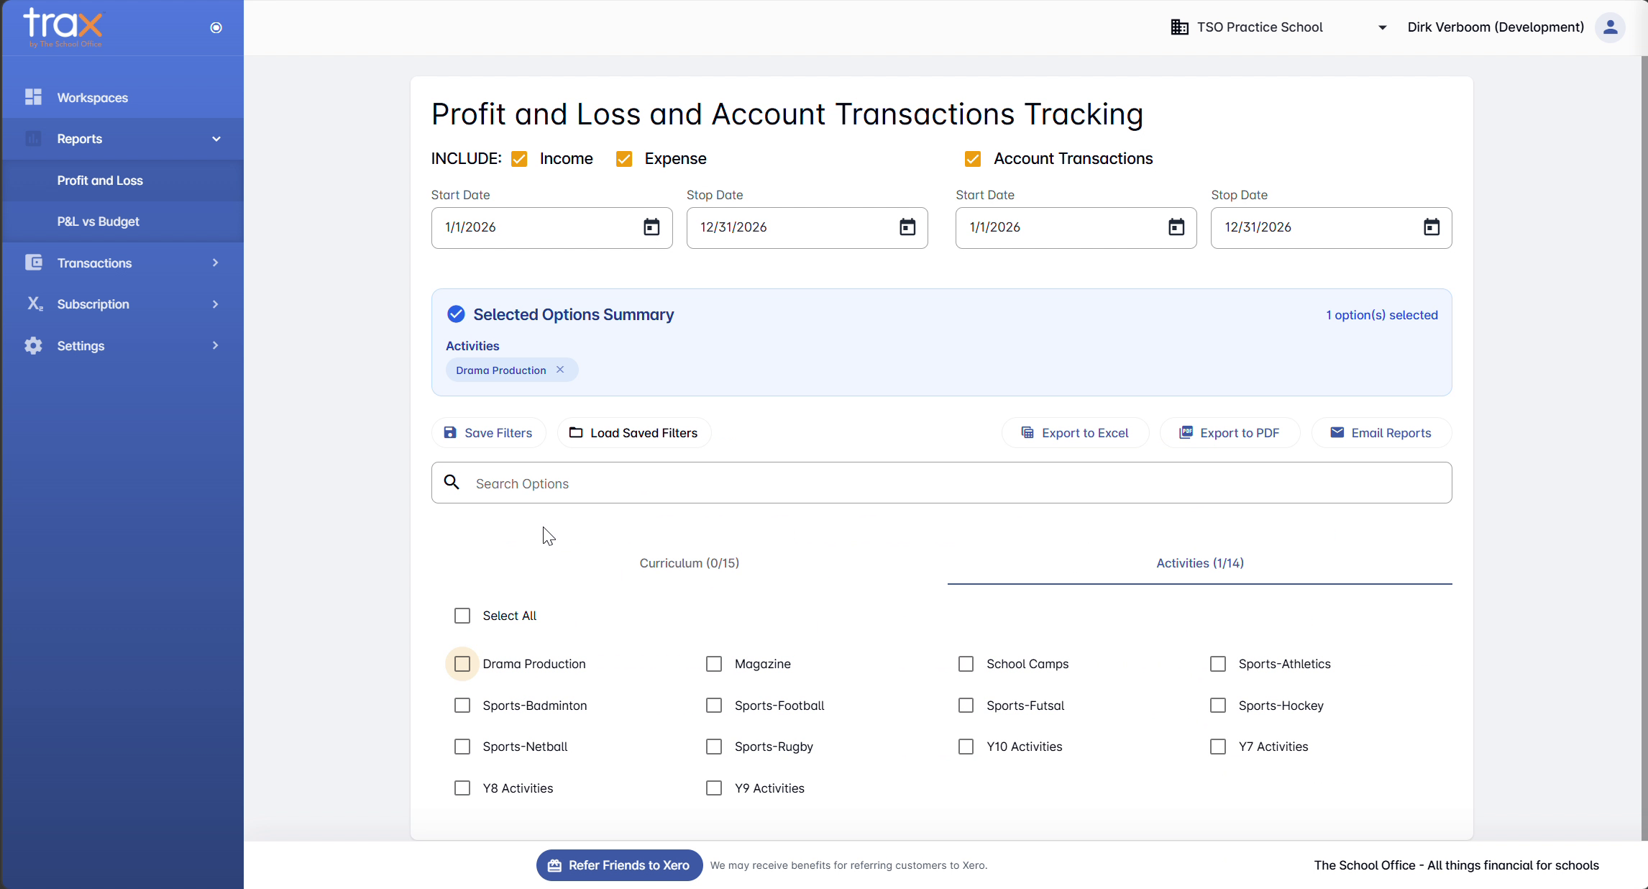Check the Select All checkbox
The image size is (1648, 889).
coord(462,616)
